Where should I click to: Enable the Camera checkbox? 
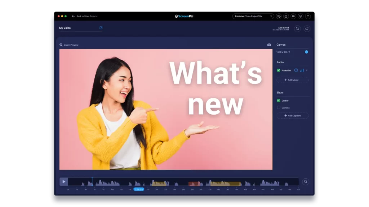[279, 107]
